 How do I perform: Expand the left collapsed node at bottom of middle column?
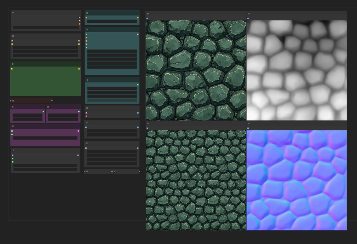(x=87, y=172)
